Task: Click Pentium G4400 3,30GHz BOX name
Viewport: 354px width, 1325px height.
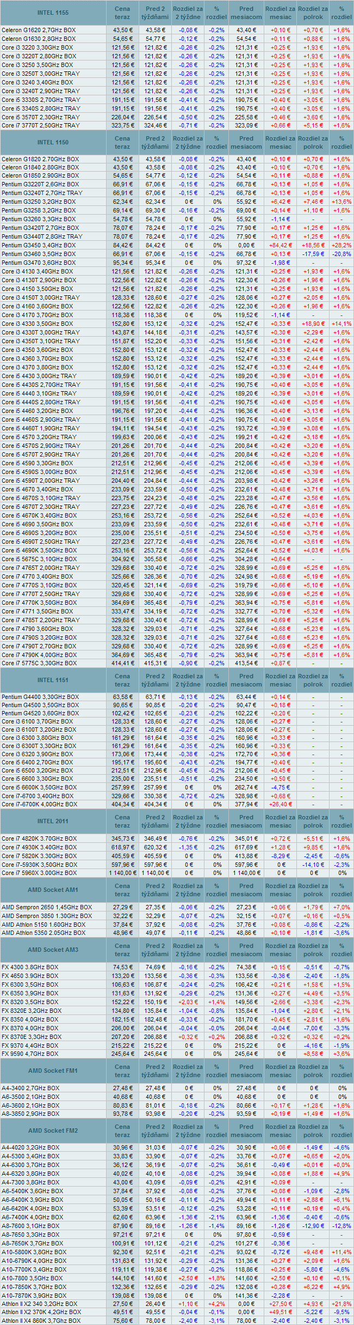Action: coord(40,697)
